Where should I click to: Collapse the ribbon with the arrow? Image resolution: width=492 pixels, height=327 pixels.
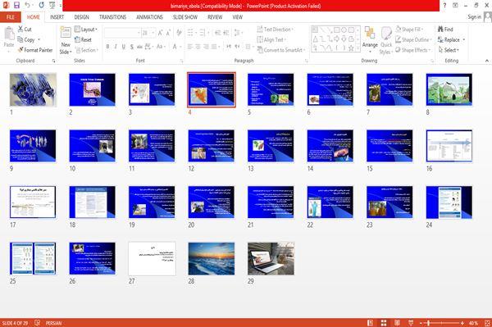point(486,61)
